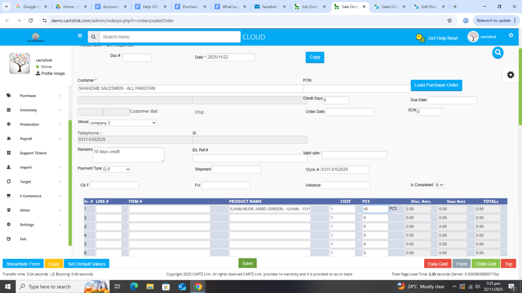Image resolution: width=522 pixels, height=293 pixels.
Task: Switch to the Job Order browser tab
Action: pos(309,7)
